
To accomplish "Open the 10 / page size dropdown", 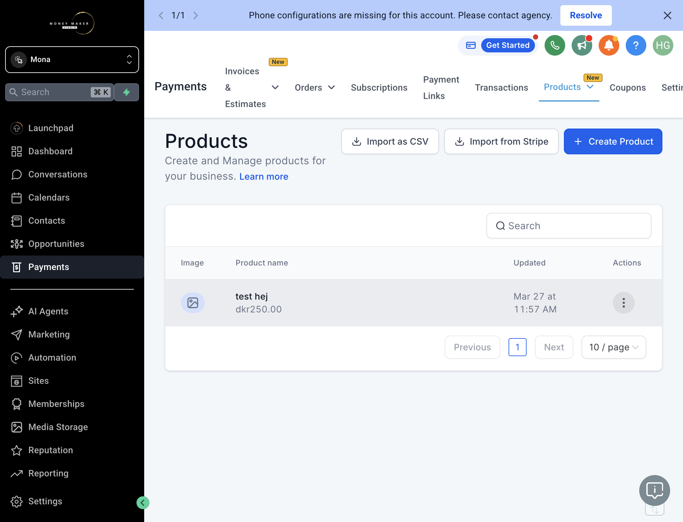I will pos(613,347).
